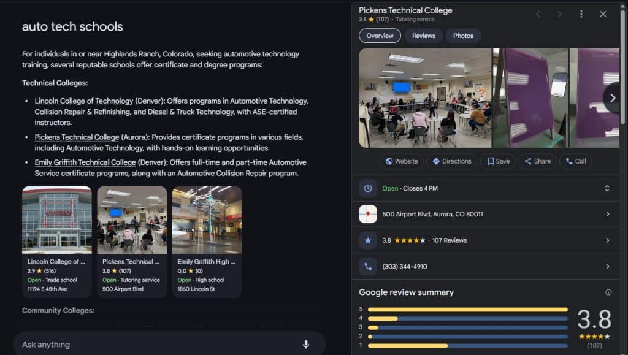Open the 107 Reviews row chevron
The image size is (628, 355).
pyautogui.click(x=608, y=240)
